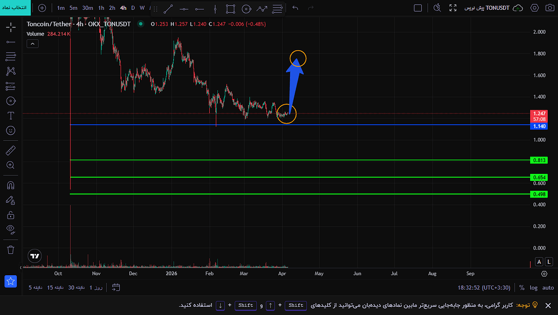Screen dimensions: 558x315
Task: Set date range to 1 روز
Action: point(96,288)
